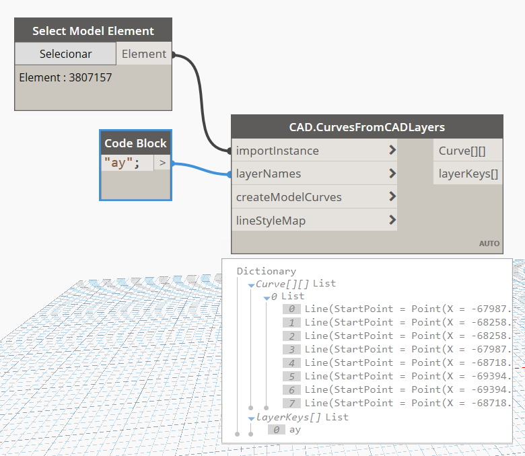Open lineStyleMap port chevron
The height and width of the screenshot is (456, 525).
click(392, 220)
